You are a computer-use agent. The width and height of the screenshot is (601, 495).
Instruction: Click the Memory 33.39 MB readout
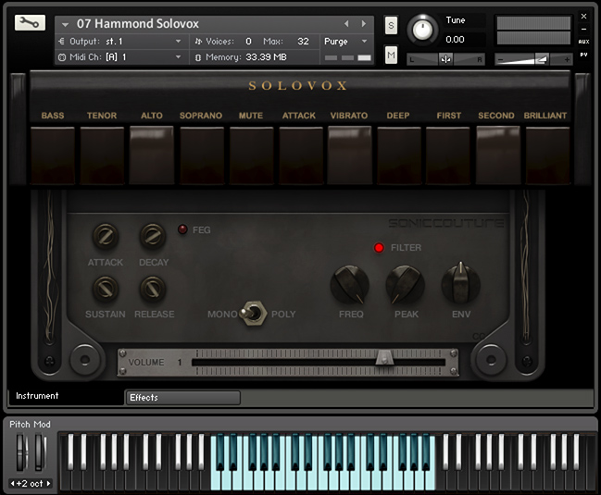pos(266,57)
